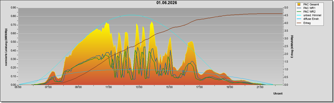Click the 13:00 time axis label
This screenshot has width=334, height=103.
139,87
